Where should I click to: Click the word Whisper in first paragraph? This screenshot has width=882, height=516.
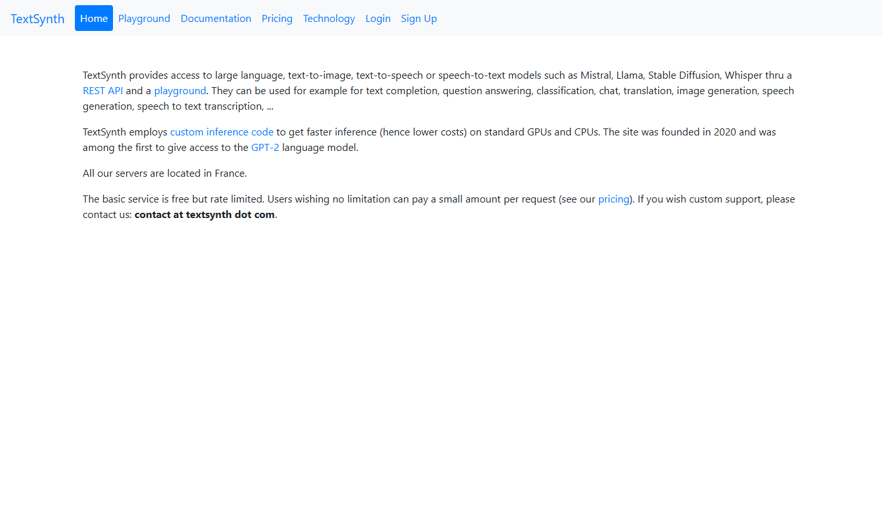pyautogui.click(x=744, y=75)
